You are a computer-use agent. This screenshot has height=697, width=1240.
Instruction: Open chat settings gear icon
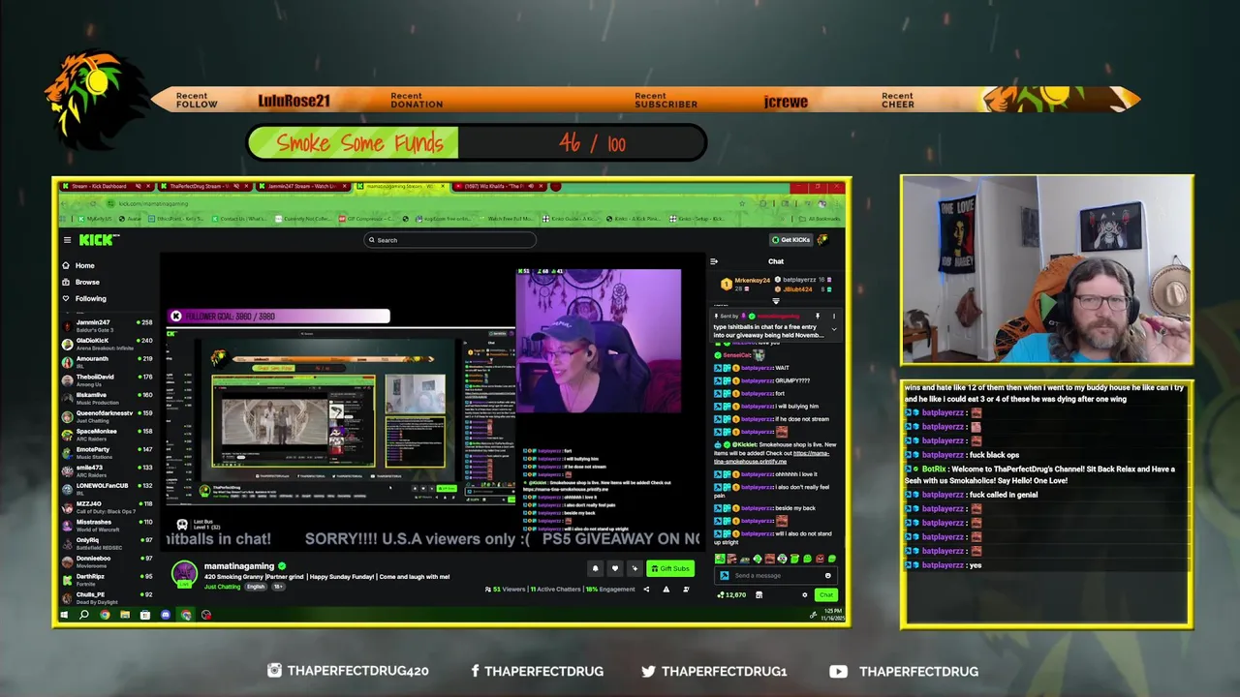click(805, 594)
